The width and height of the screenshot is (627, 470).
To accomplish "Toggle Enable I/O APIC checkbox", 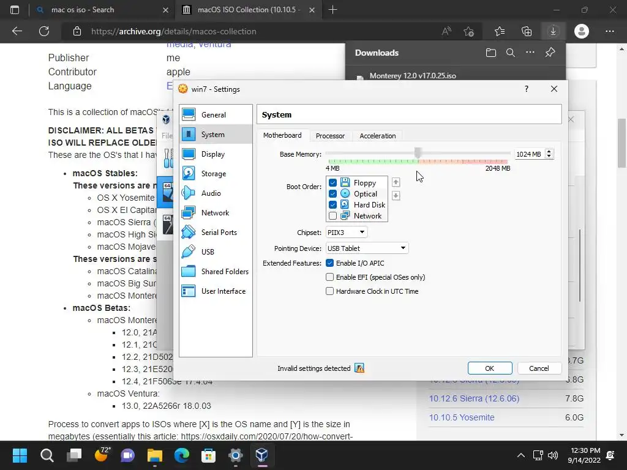I will [329, 263].
